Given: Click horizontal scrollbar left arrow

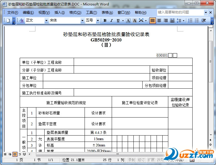Looking at the screenshot, I should [x=29, y=154].
